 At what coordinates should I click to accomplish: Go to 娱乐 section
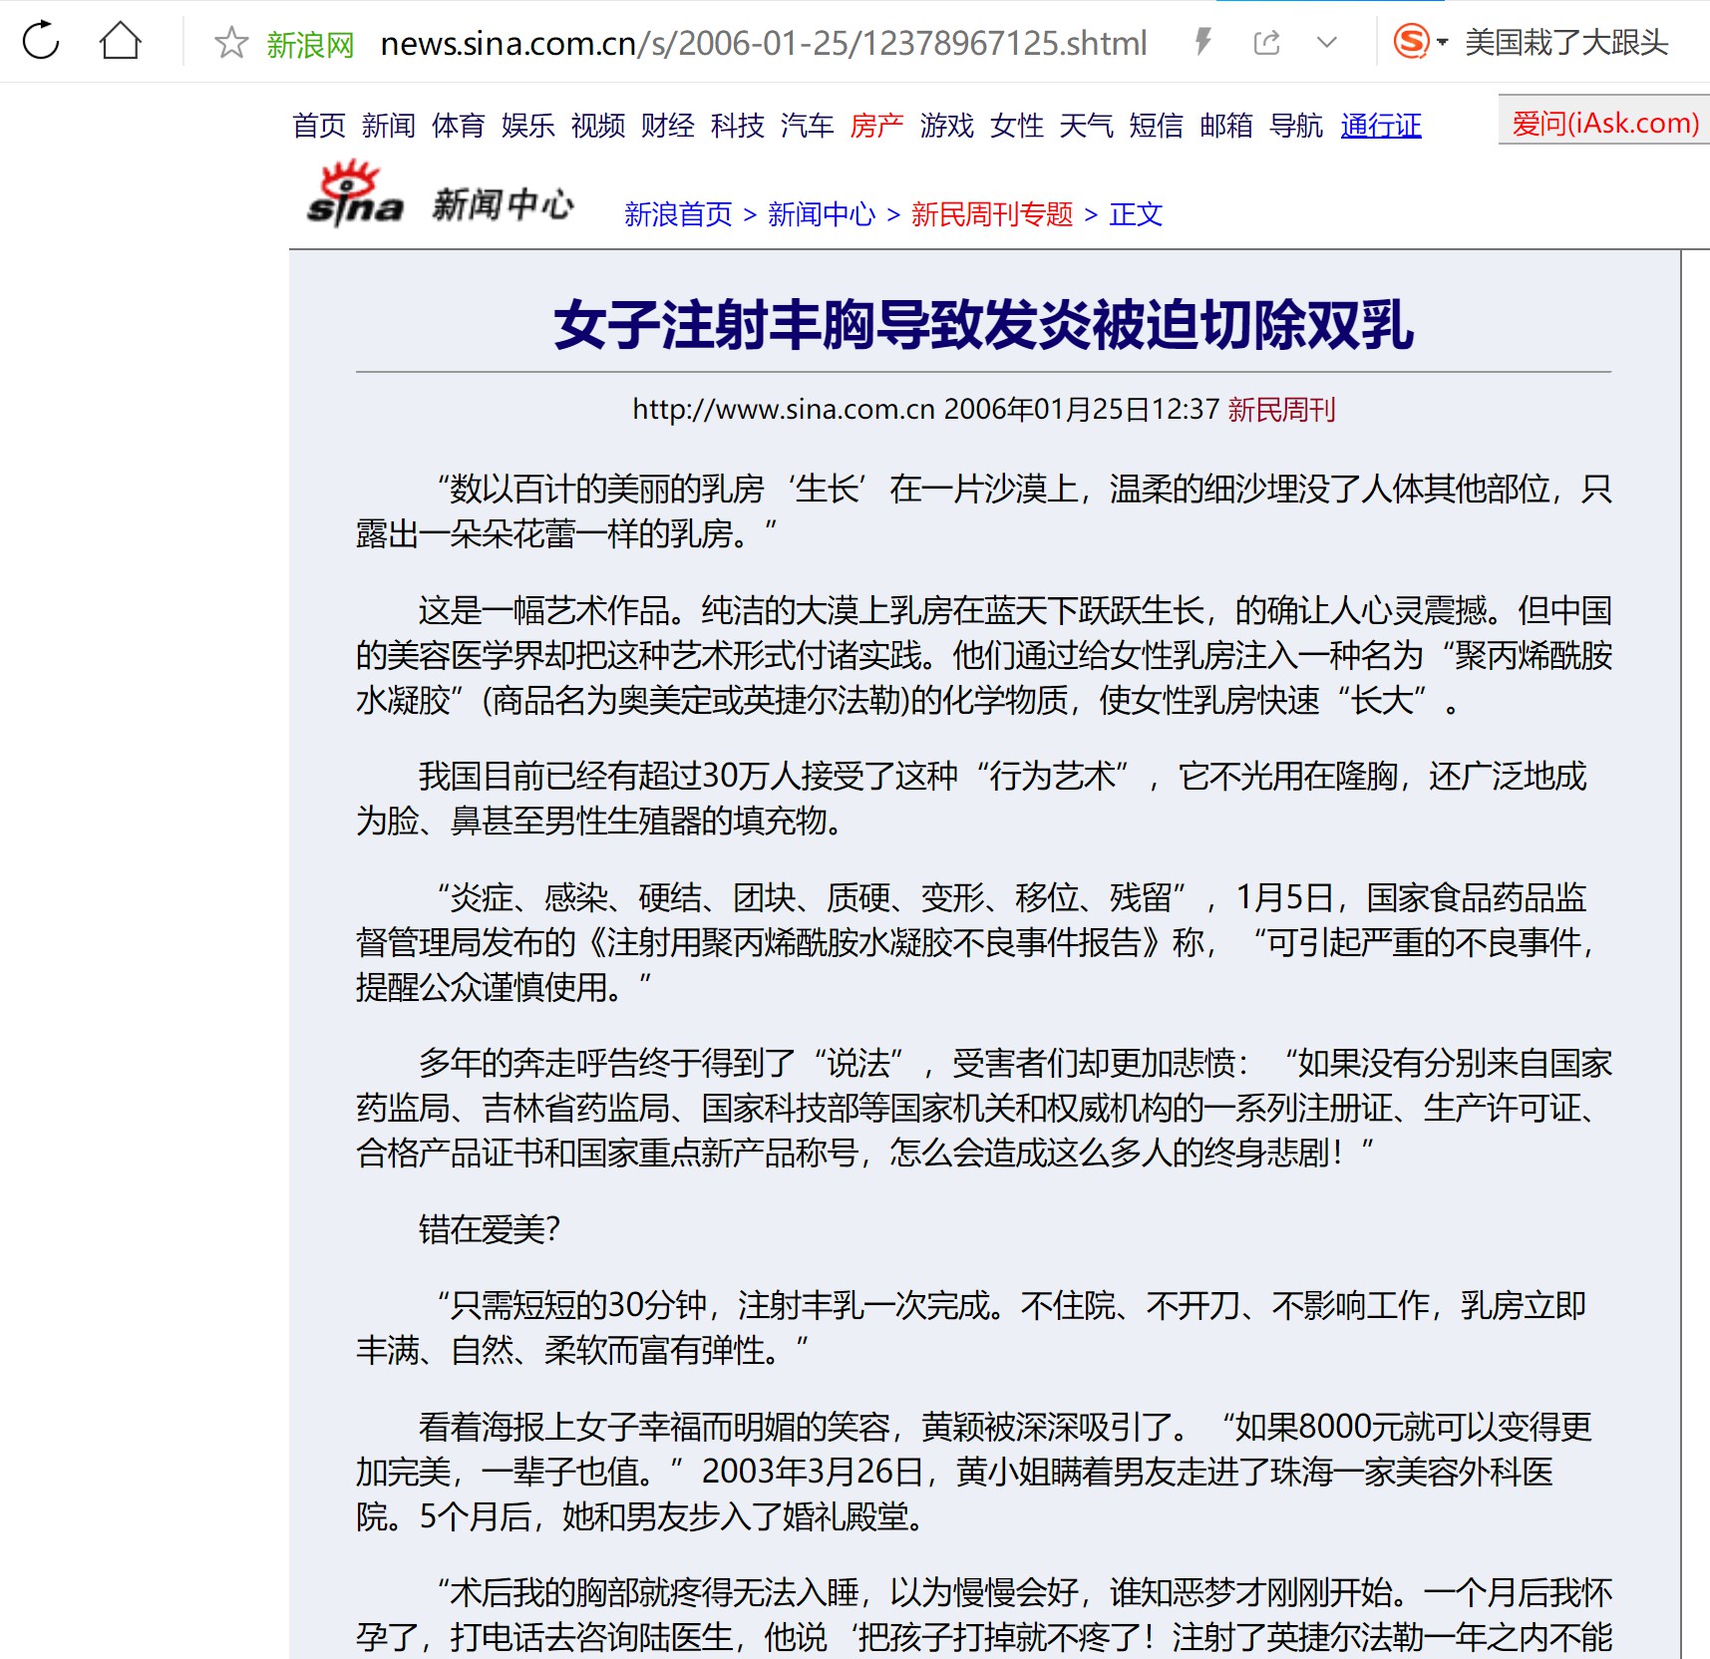[528, 126]
